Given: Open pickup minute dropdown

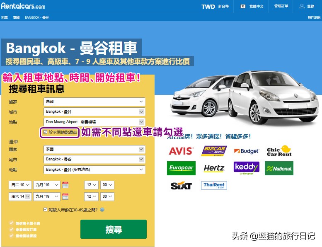Looking at the screenshot, I should click(107, 185).
